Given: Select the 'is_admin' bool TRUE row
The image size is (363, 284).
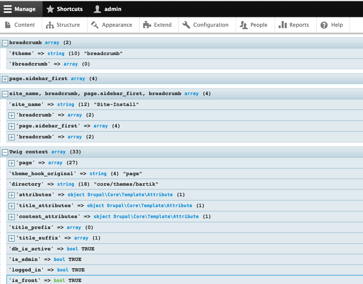Looking at the screenshot, I should (x=185, y=259).
